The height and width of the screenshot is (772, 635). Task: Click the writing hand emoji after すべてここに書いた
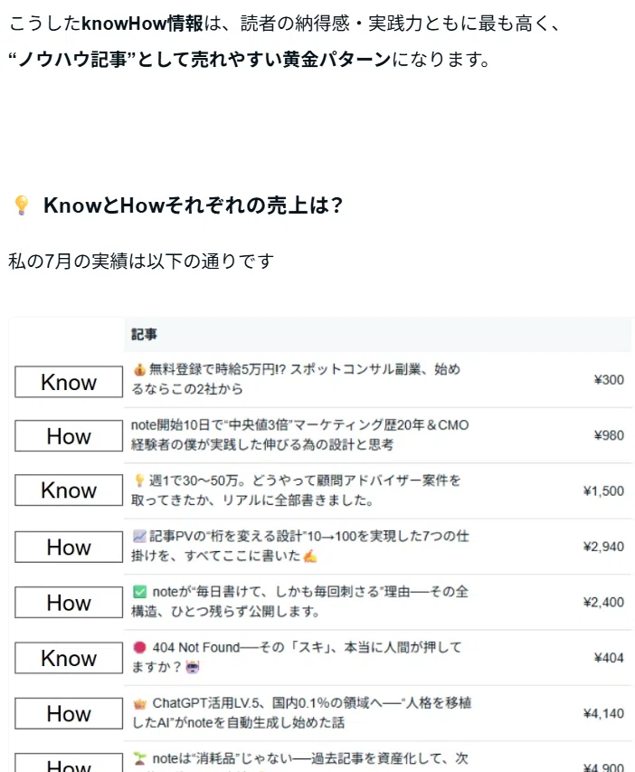coord(310,557)
